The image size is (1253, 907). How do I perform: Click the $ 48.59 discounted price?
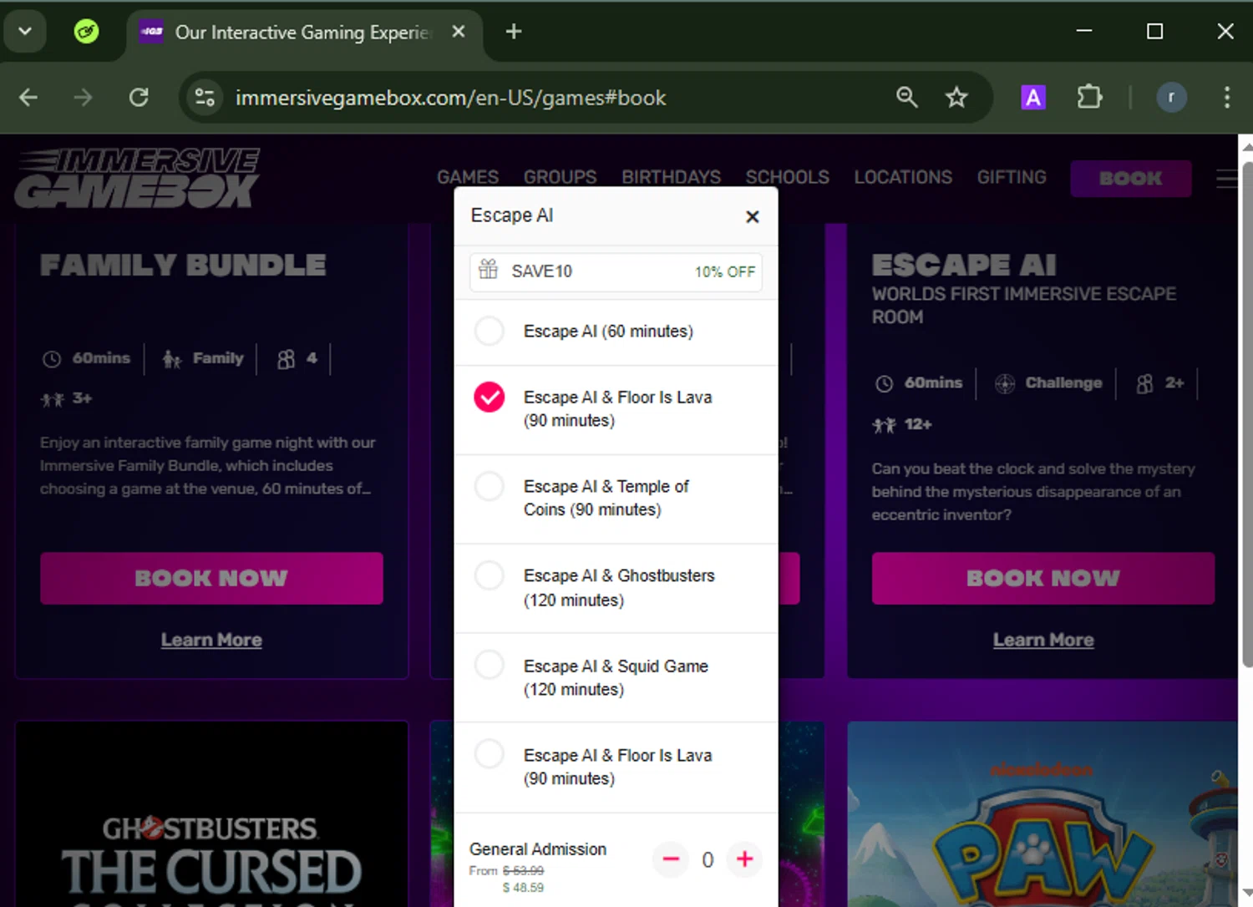[523, 888]
